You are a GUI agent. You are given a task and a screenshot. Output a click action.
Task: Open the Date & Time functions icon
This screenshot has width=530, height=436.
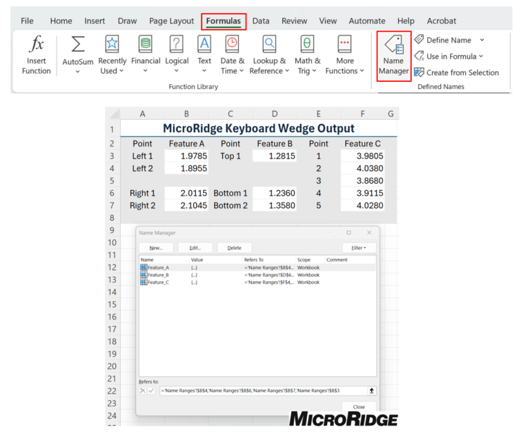232,44
